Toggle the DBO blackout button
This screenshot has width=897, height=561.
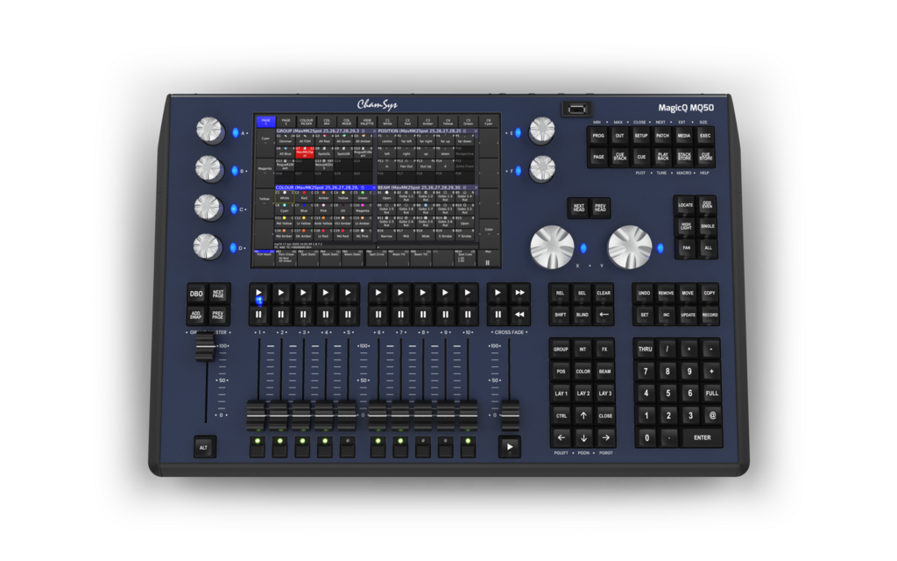[x=197, y=294]
